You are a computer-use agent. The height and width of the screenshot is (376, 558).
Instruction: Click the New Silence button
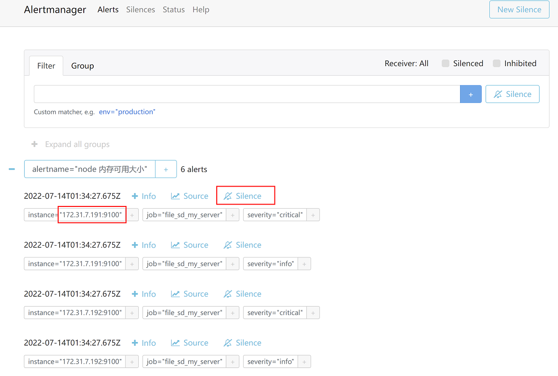click(x=519, y=9)
